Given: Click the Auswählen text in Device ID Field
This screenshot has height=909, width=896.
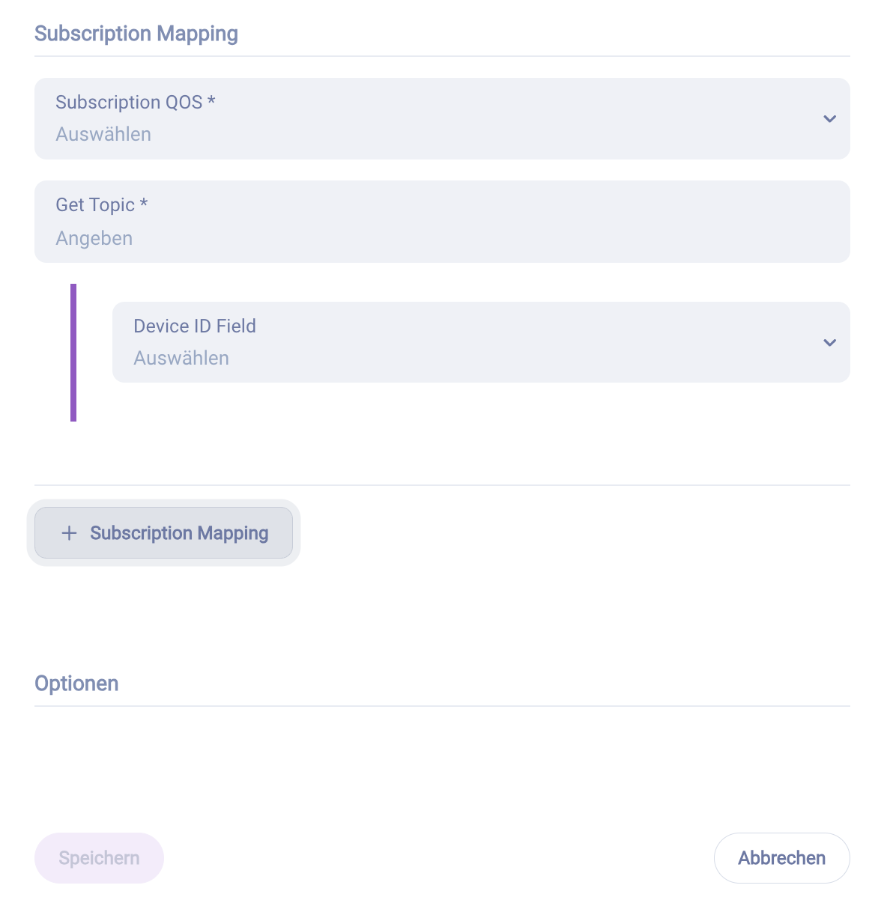Looking at the screenshot, I should [x=181, y=357].
